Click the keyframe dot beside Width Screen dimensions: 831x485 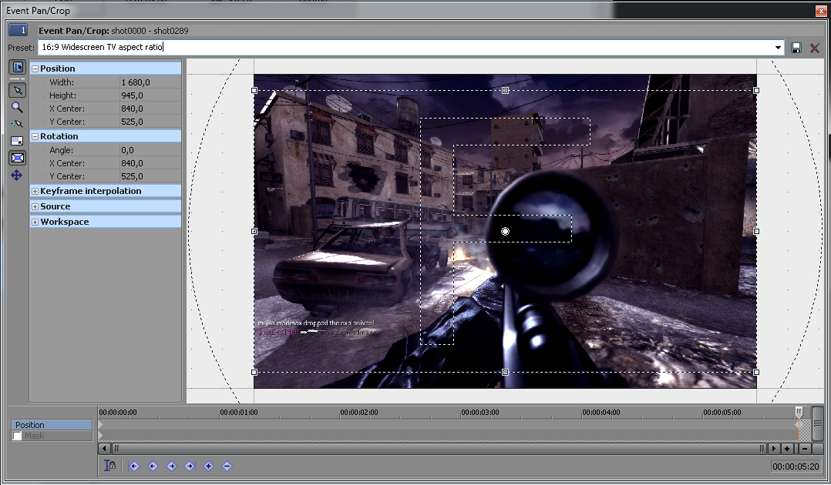45,82
